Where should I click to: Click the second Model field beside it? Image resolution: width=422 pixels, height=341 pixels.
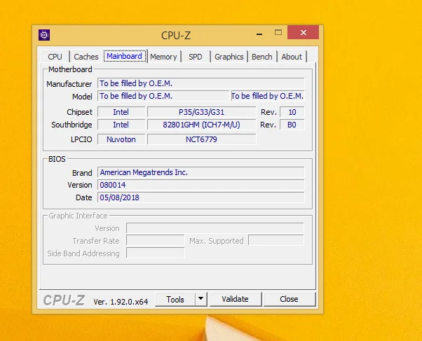tap(268, 96)
